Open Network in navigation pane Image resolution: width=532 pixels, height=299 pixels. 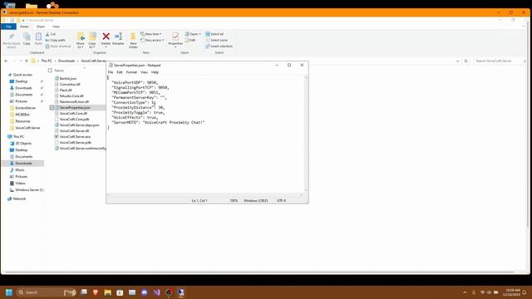click(19, 199)
